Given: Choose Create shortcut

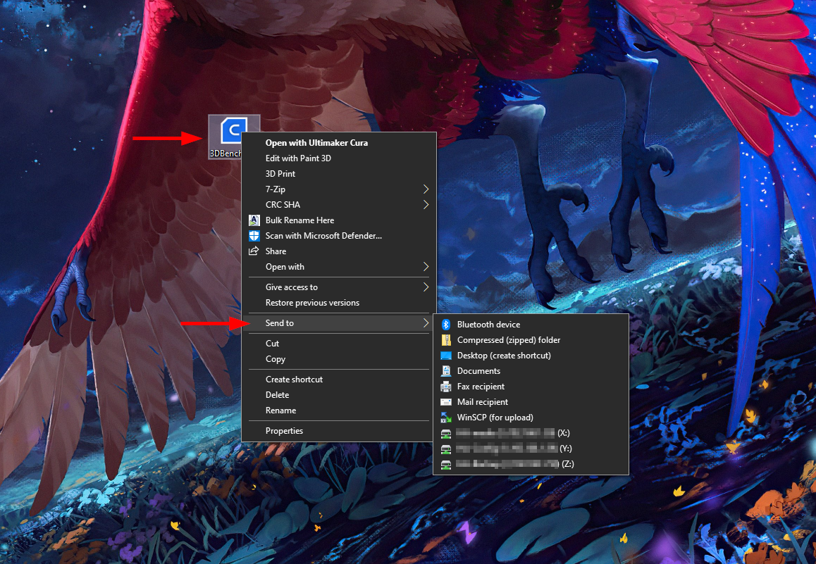Looking at the screenshot, I should (x=339, y=380).
